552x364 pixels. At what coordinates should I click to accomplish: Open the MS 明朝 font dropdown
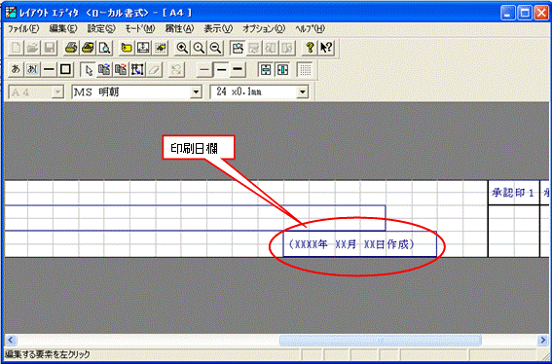pos(196,92)
